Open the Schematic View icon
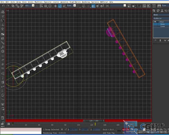Viewport: 169px width, 135px height. pyautogui.click(x=149, y=6)
